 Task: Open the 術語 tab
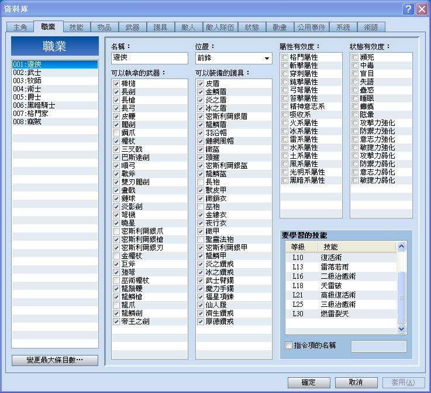(x=371, y=28)
